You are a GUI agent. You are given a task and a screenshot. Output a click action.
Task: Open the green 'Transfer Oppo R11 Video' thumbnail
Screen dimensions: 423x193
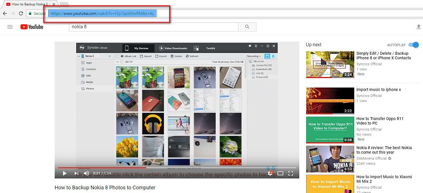pos(330,130)
